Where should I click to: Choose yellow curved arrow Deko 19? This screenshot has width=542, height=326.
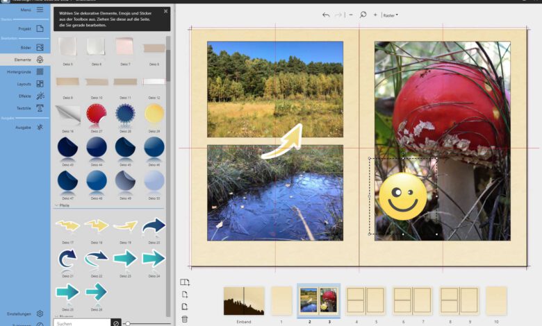click(125, 226)
